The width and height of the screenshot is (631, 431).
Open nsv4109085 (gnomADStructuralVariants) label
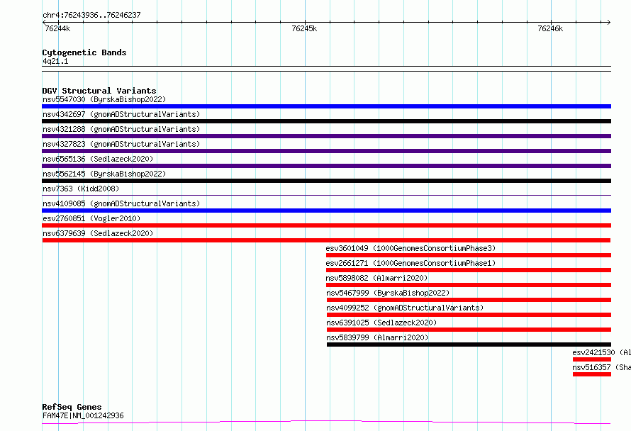pos(121,203)
